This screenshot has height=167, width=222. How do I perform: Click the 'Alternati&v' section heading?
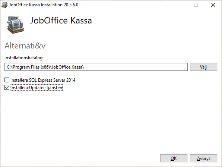[25, 45]
